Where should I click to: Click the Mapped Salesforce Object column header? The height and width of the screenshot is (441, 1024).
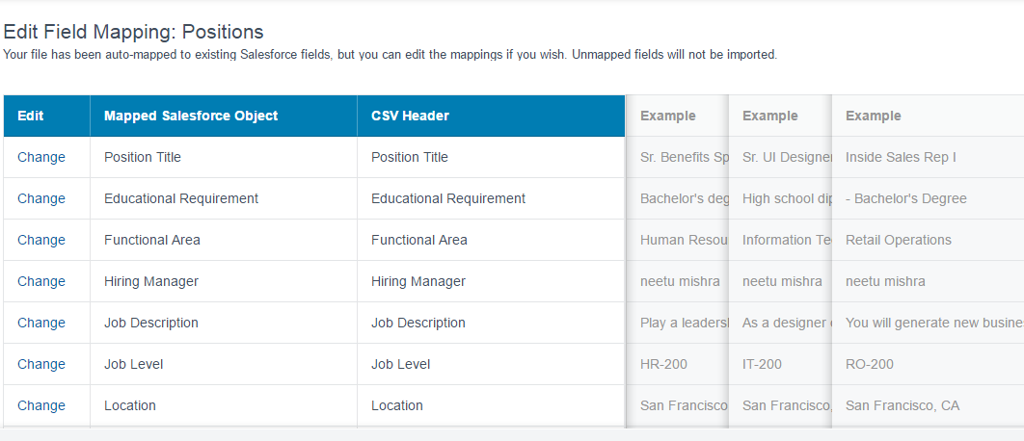coord(191,116)
